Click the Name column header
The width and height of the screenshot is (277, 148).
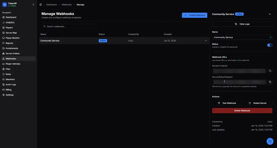43,34
